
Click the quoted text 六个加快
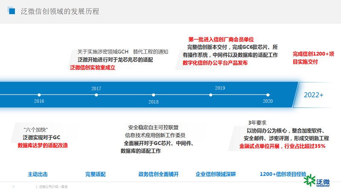pos(36,130)
